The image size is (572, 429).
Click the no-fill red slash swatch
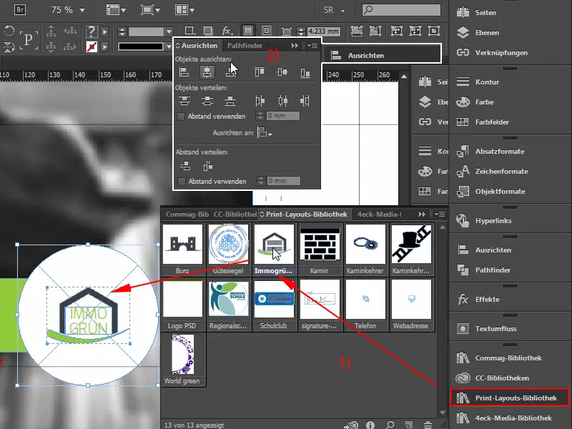click(x=92, y=46)
